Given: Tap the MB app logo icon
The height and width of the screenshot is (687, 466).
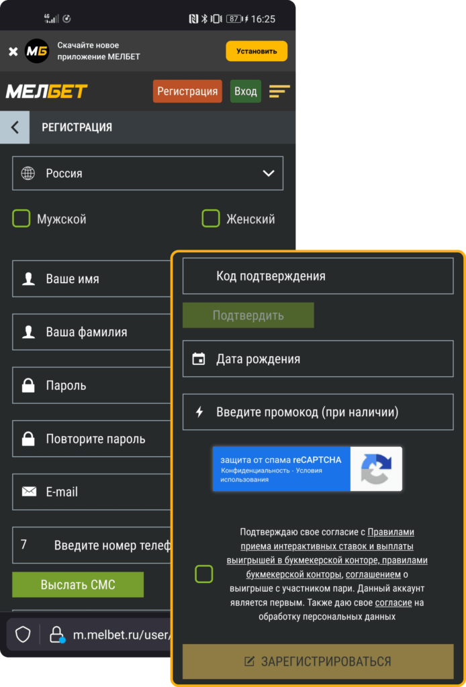Looking at the screenshot, I should (x=37, y=51).
